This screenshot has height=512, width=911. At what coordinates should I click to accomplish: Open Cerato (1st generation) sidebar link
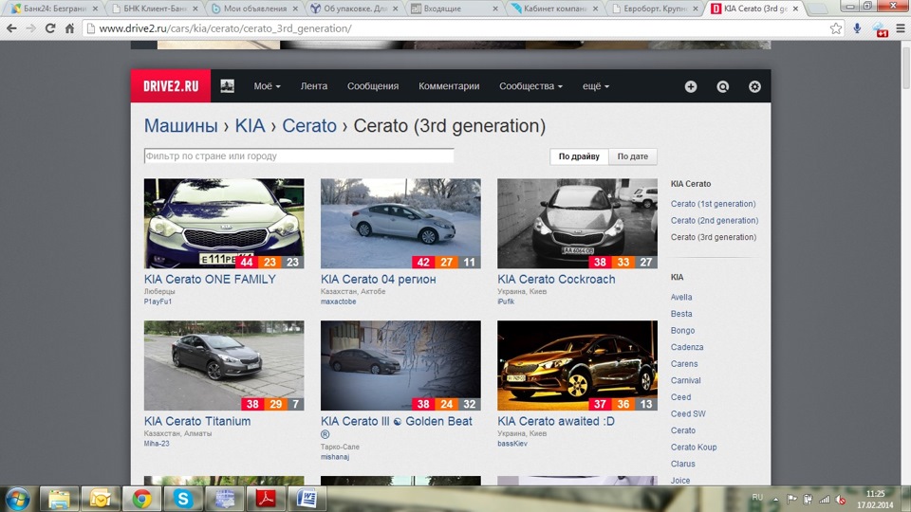click(x=713, y=204)
